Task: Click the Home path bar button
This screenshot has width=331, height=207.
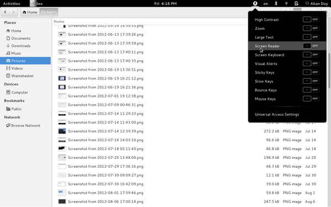Action: [30, 12]
